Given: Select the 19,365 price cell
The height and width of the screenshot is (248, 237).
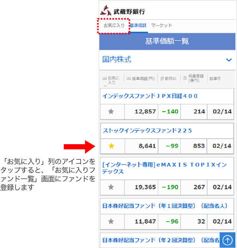Looking at the screenshot, I should [141, 187].
